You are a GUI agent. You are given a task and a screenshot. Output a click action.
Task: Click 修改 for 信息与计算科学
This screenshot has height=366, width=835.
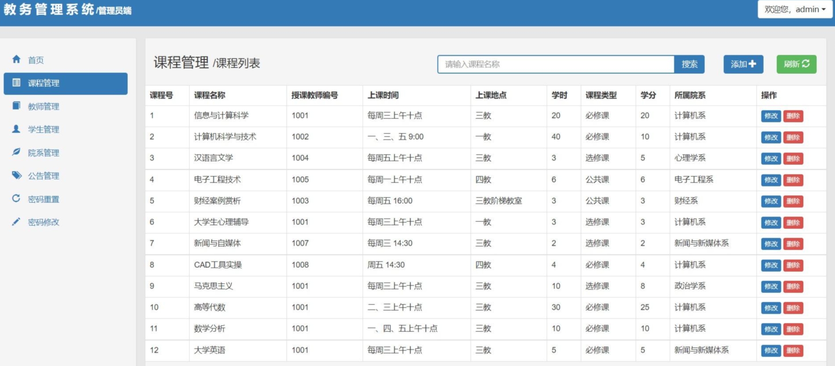point(771,116)
